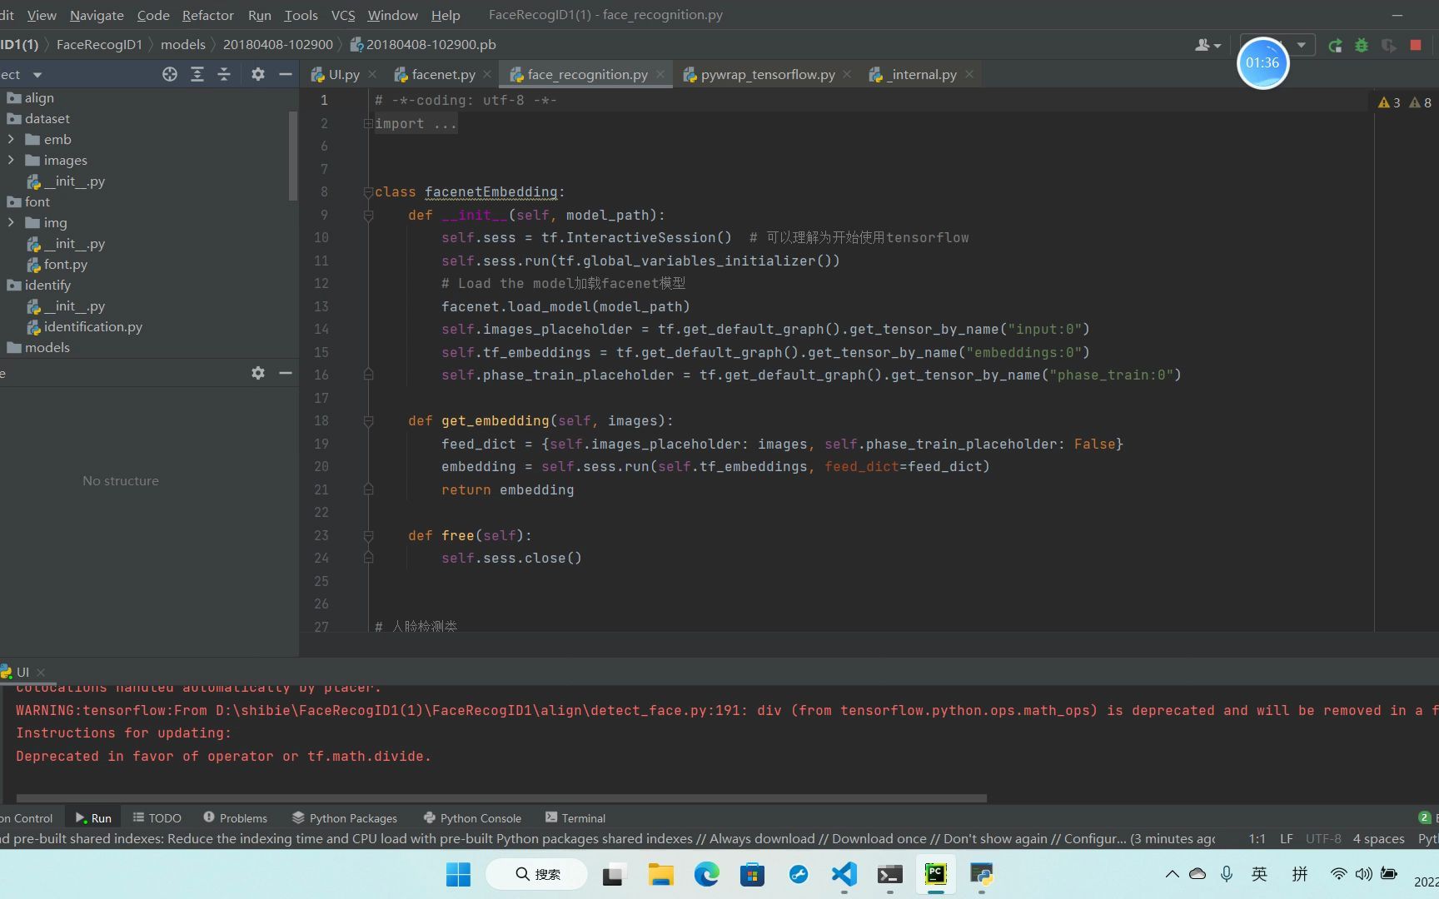Open the Problems tool window
The height and width of the screenshot is (899, 1439).
(x=235, y=818)
